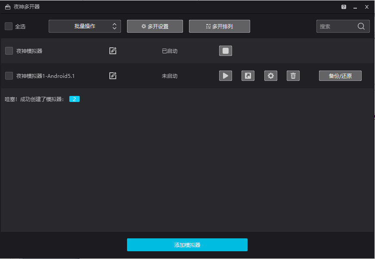Open the help question mark icon
The width and height of the screenshot is (375, 259).
pyautogui.click(x=344, y=7)
